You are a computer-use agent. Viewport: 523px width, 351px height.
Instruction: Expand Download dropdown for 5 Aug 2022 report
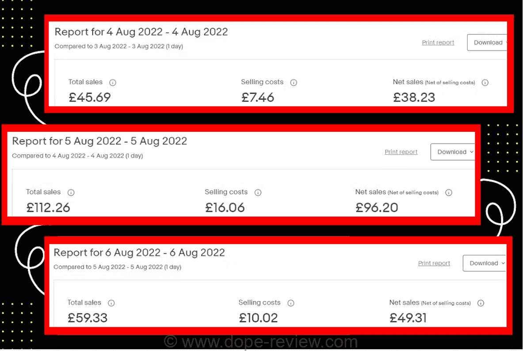tap(453, 152)
